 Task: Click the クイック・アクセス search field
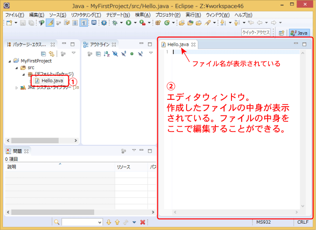point(256,32)
